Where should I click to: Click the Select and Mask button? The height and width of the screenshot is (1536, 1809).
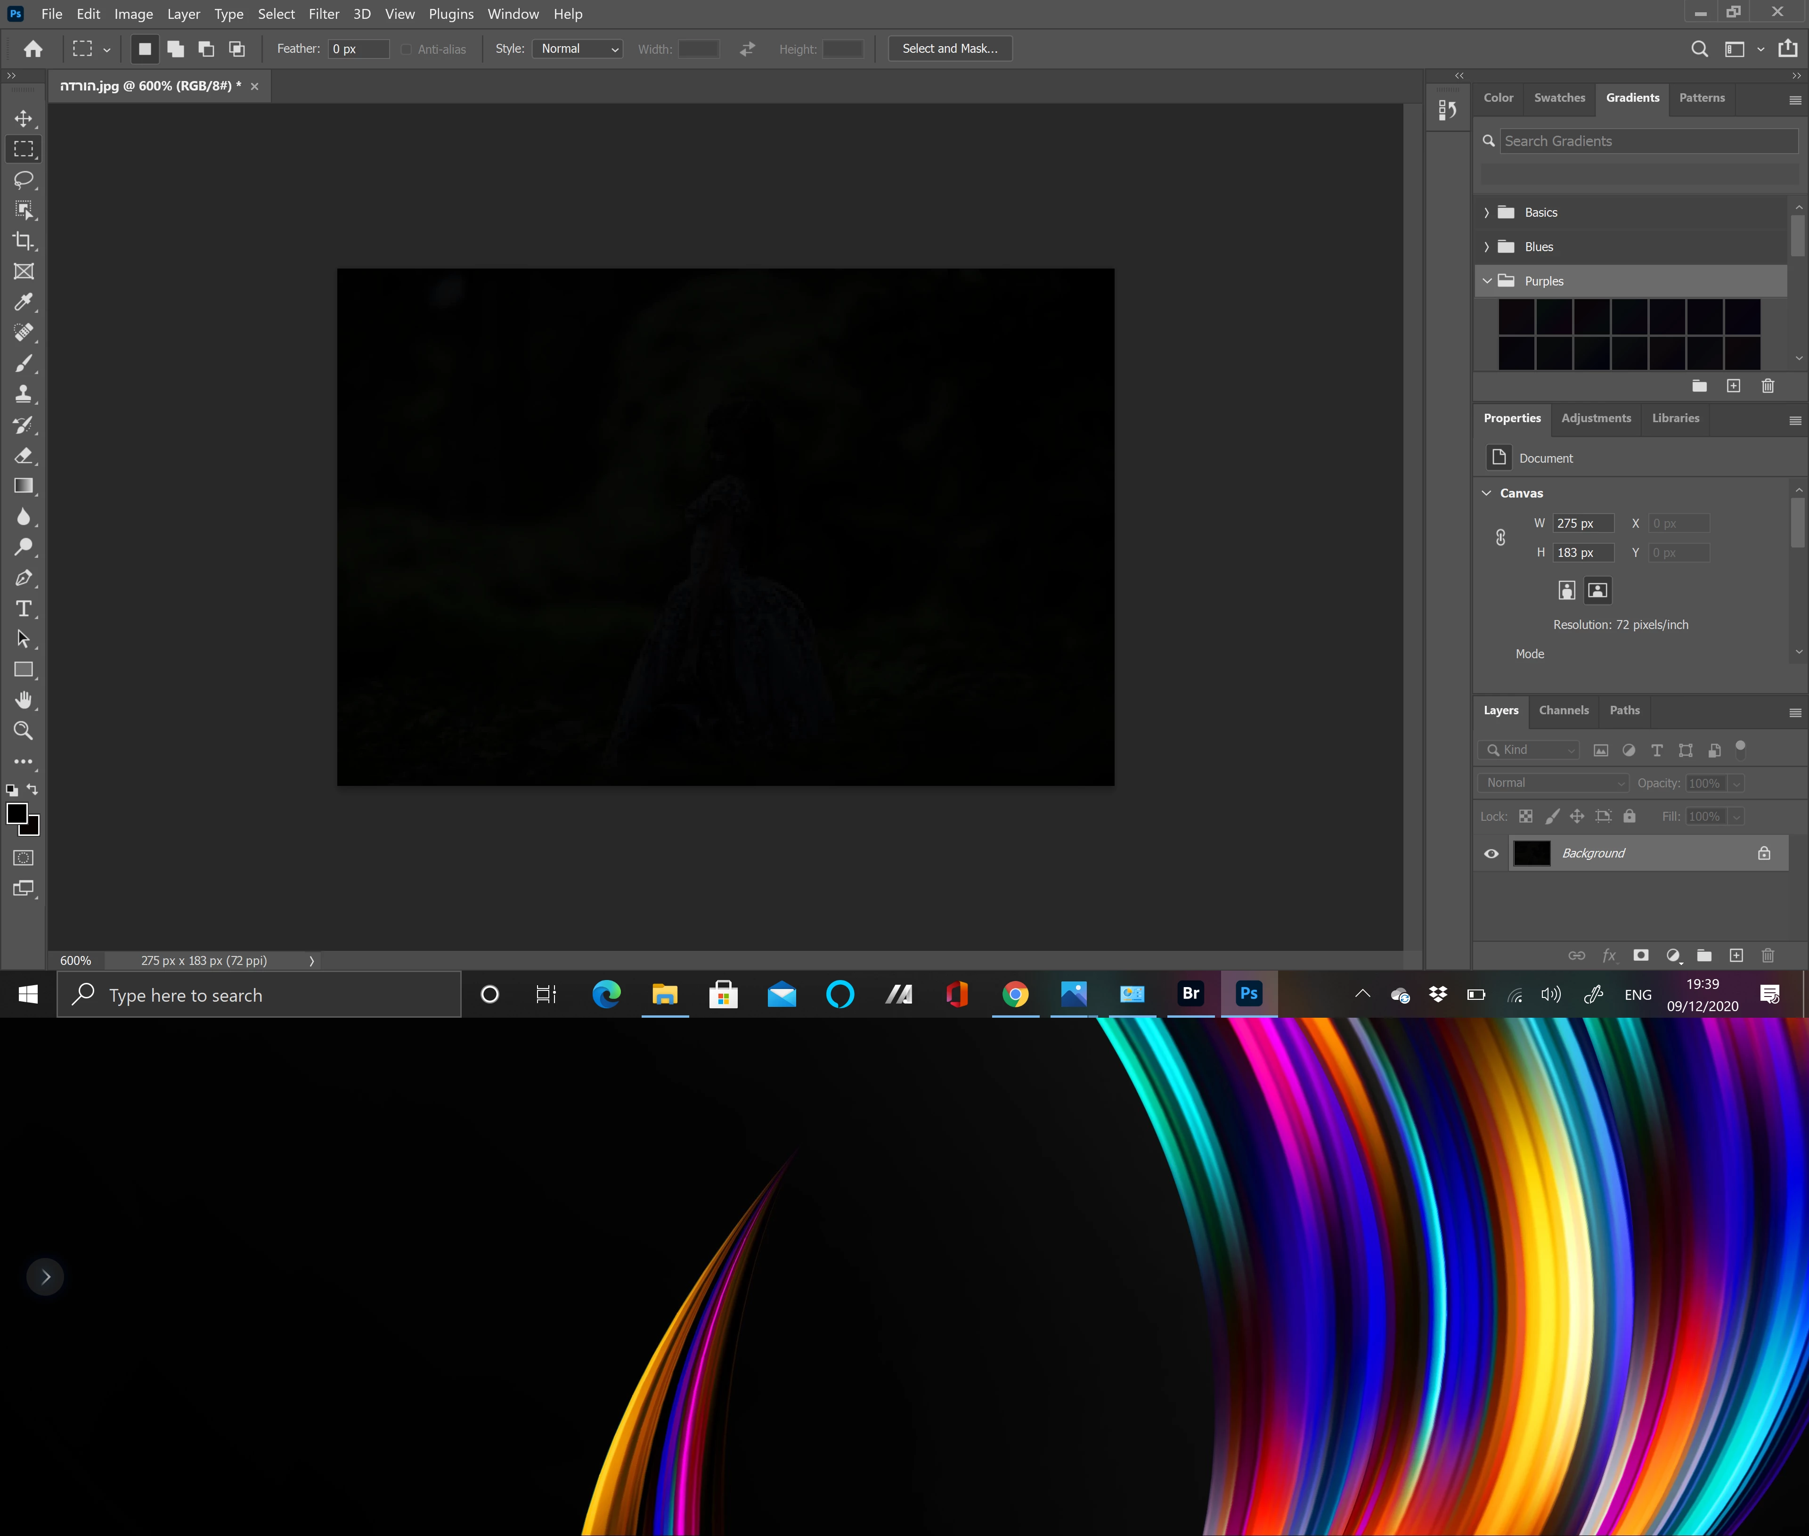coord(950,49)
